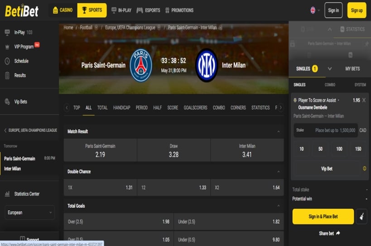Bet on Paris Saint-Germain at 2.19
The height and width of the screenshot is (246, 371).
click(100, 150)
